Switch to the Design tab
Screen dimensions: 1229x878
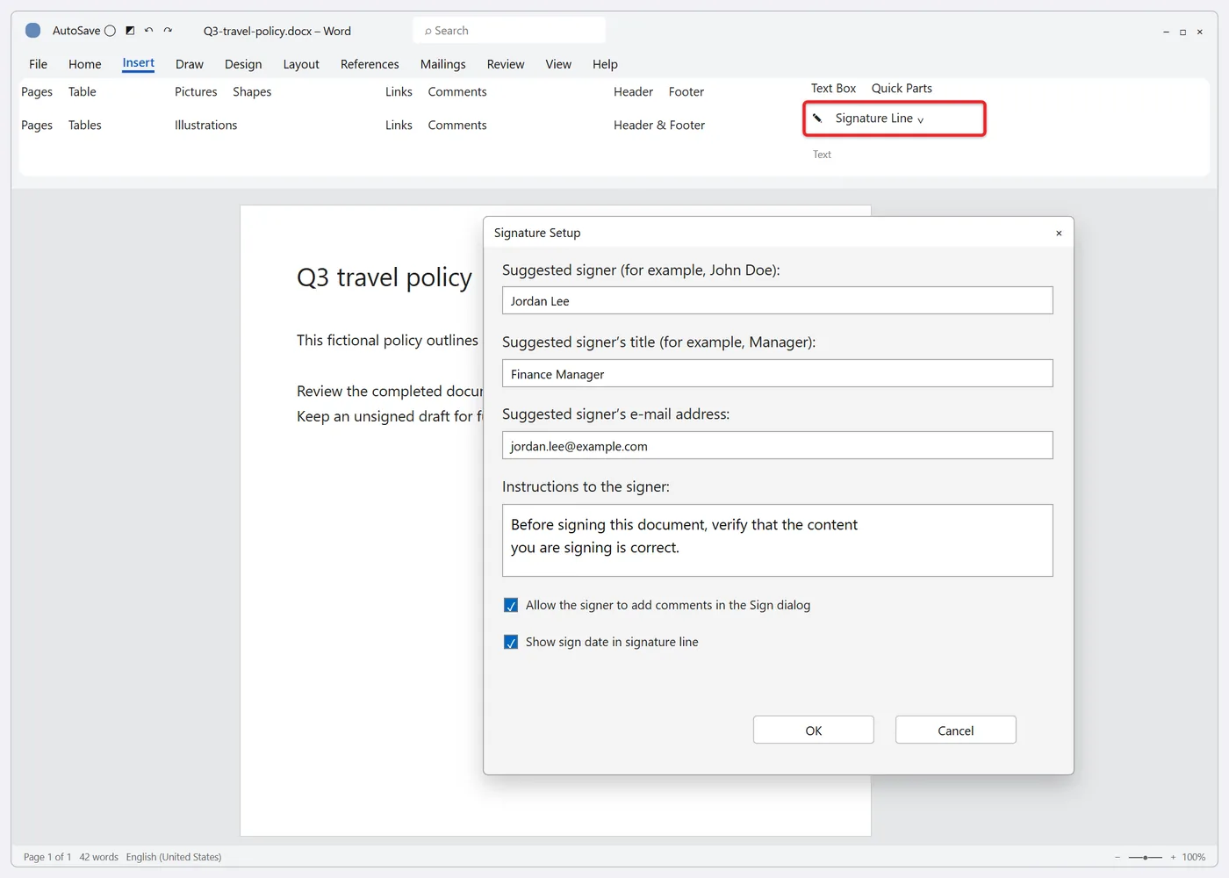tap(243, 64)
